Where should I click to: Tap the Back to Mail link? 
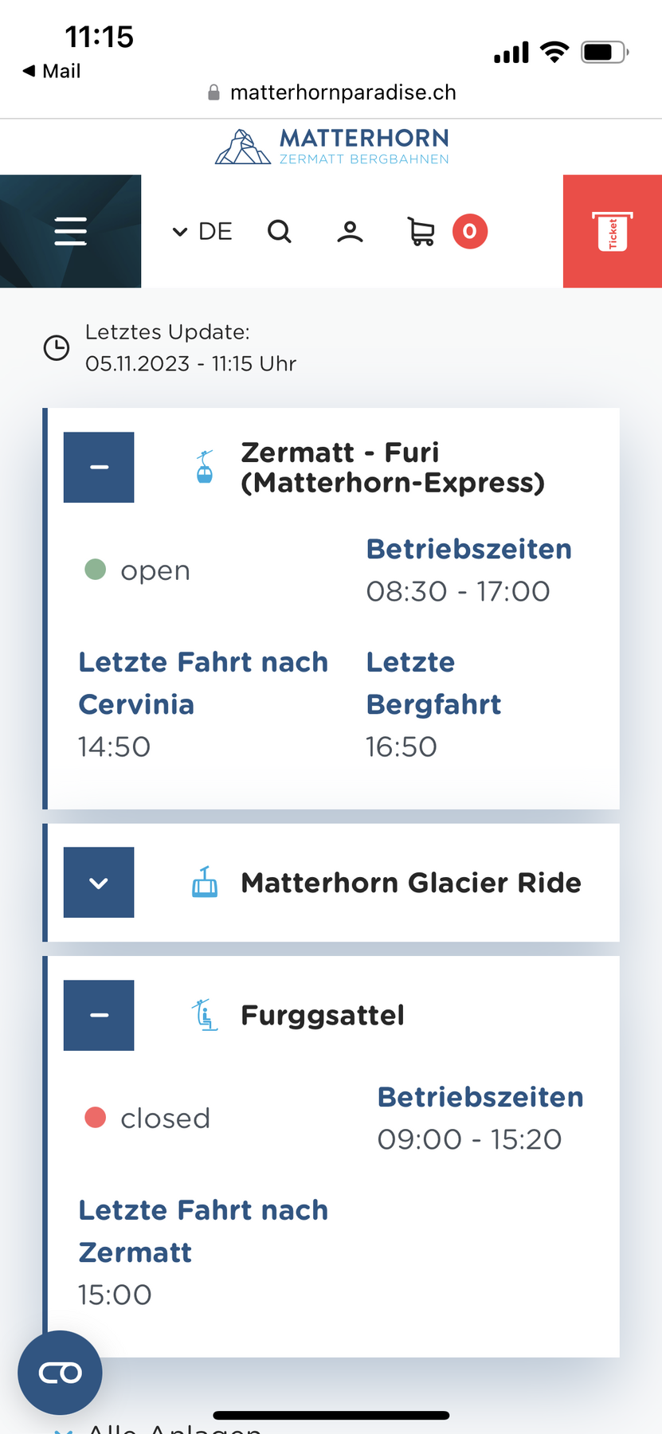(52, 71)
